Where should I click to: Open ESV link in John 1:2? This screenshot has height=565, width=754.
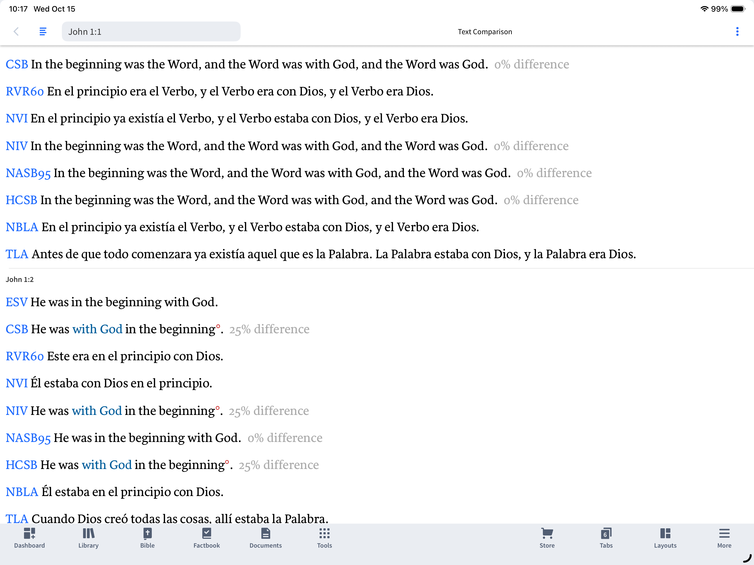click(x=16, y=302)
